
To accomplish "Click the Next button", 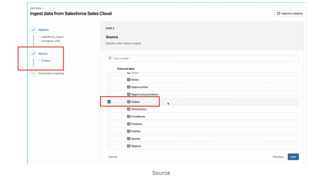I will [x=293, y=156].
